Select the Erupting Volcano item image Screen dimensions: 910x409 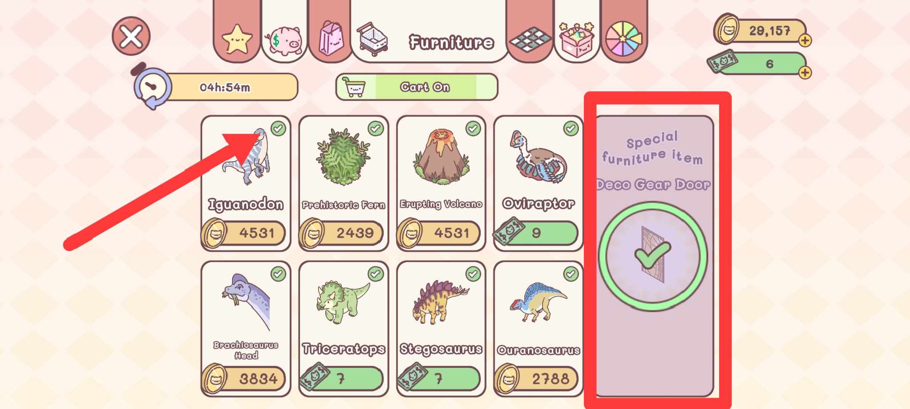tap(441, 156)
